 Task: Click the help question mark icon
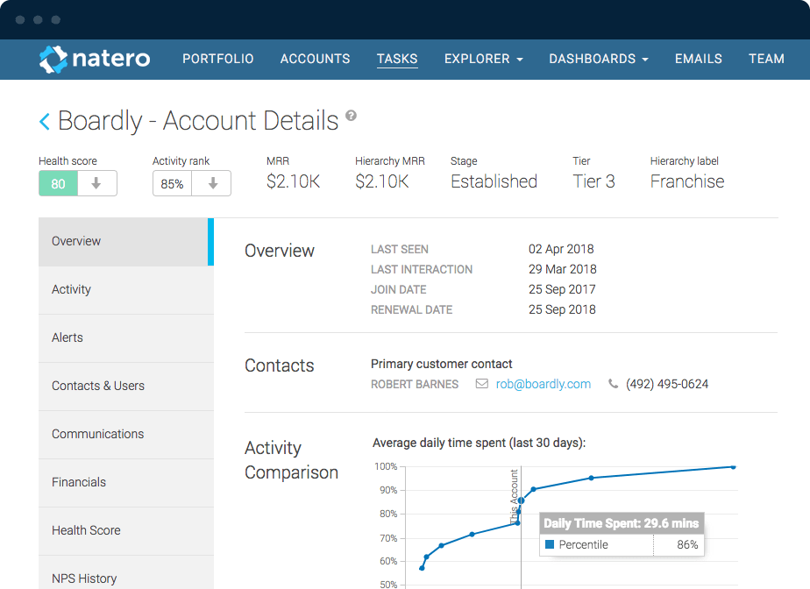click(352, 115)
